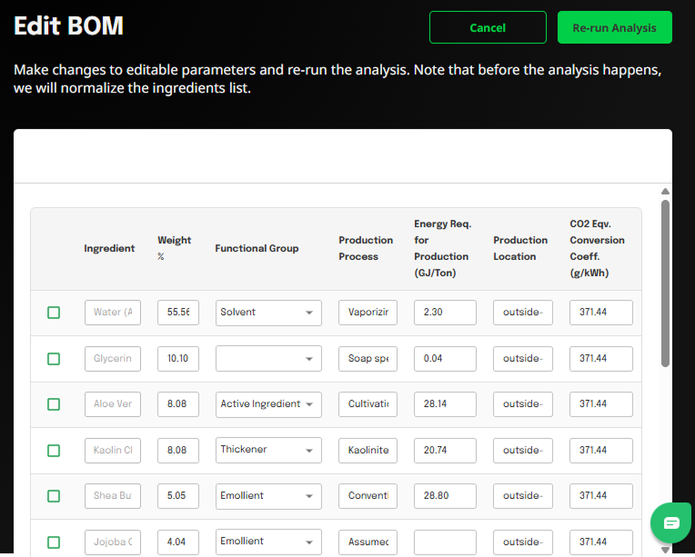Screen dimensions: 695x557
Task: Edit Jojoba row CO2 coefficient 371.44
Action: tap(601, 542)
